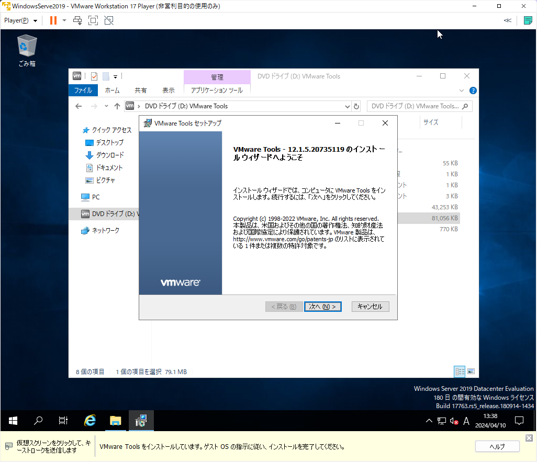This screenshot has width=537, height=462.
Task: Open the Player(P) menu
Action: 20,20
